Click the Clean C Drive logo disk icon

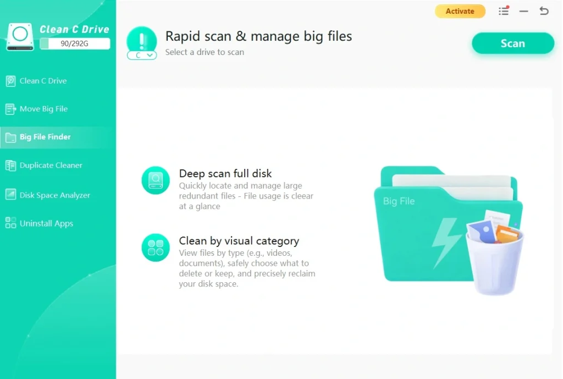20,37
